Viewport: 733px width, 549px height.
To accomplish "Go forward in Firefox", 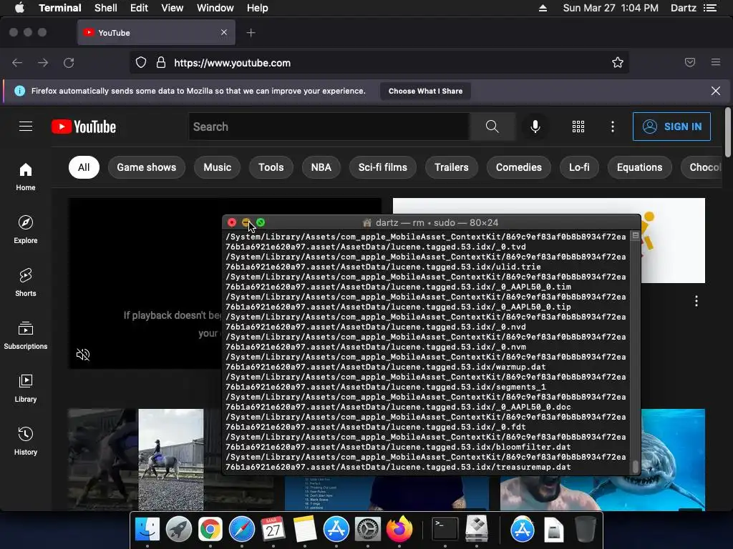I will [x=43, y=63].
